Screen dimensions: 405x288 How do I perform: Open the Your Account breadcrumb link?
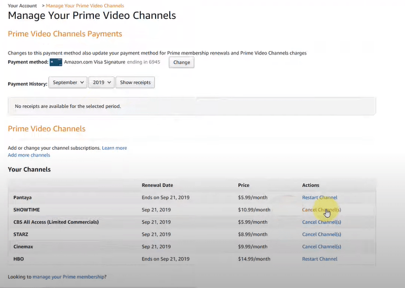[x=22, y=6]
